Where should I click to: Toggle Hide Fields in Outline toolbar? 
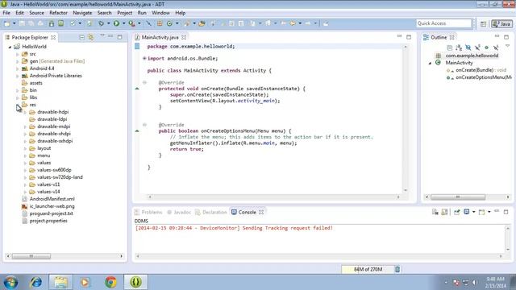(468, 48)
